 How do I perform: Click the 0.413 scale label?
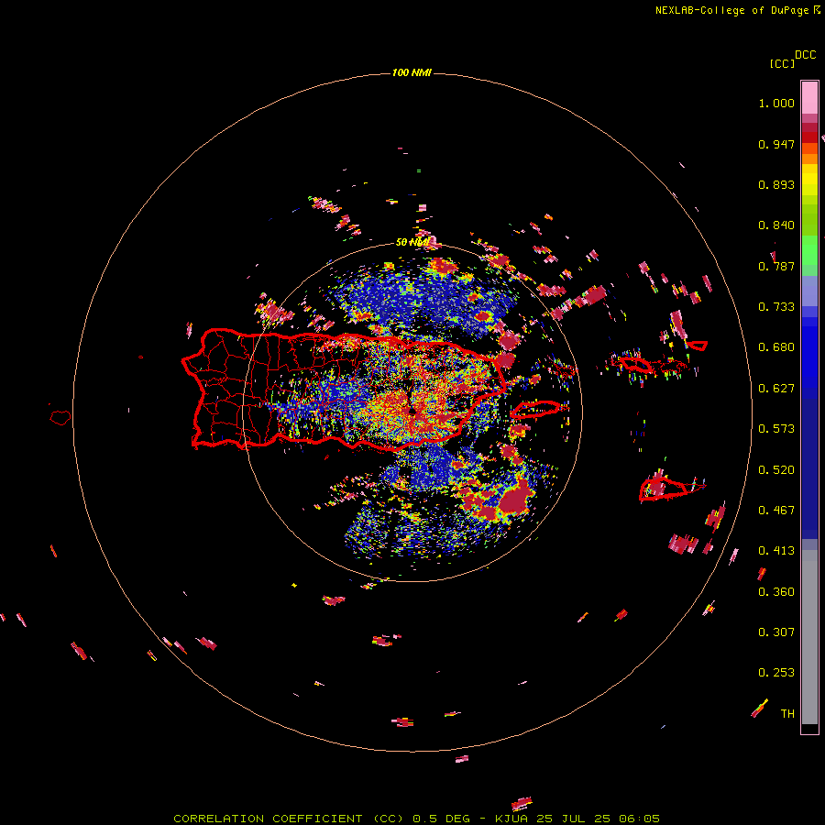click(x=776, y=551)
